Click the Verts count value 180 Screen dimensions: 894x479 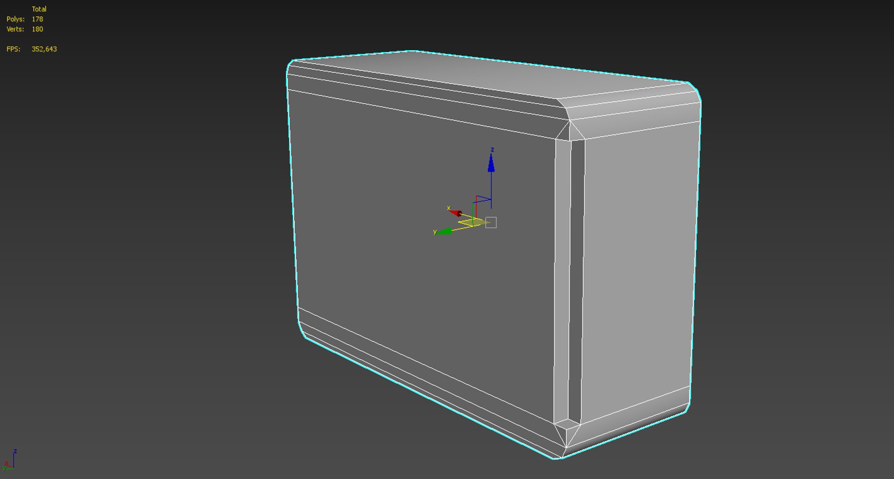point(37,29)
